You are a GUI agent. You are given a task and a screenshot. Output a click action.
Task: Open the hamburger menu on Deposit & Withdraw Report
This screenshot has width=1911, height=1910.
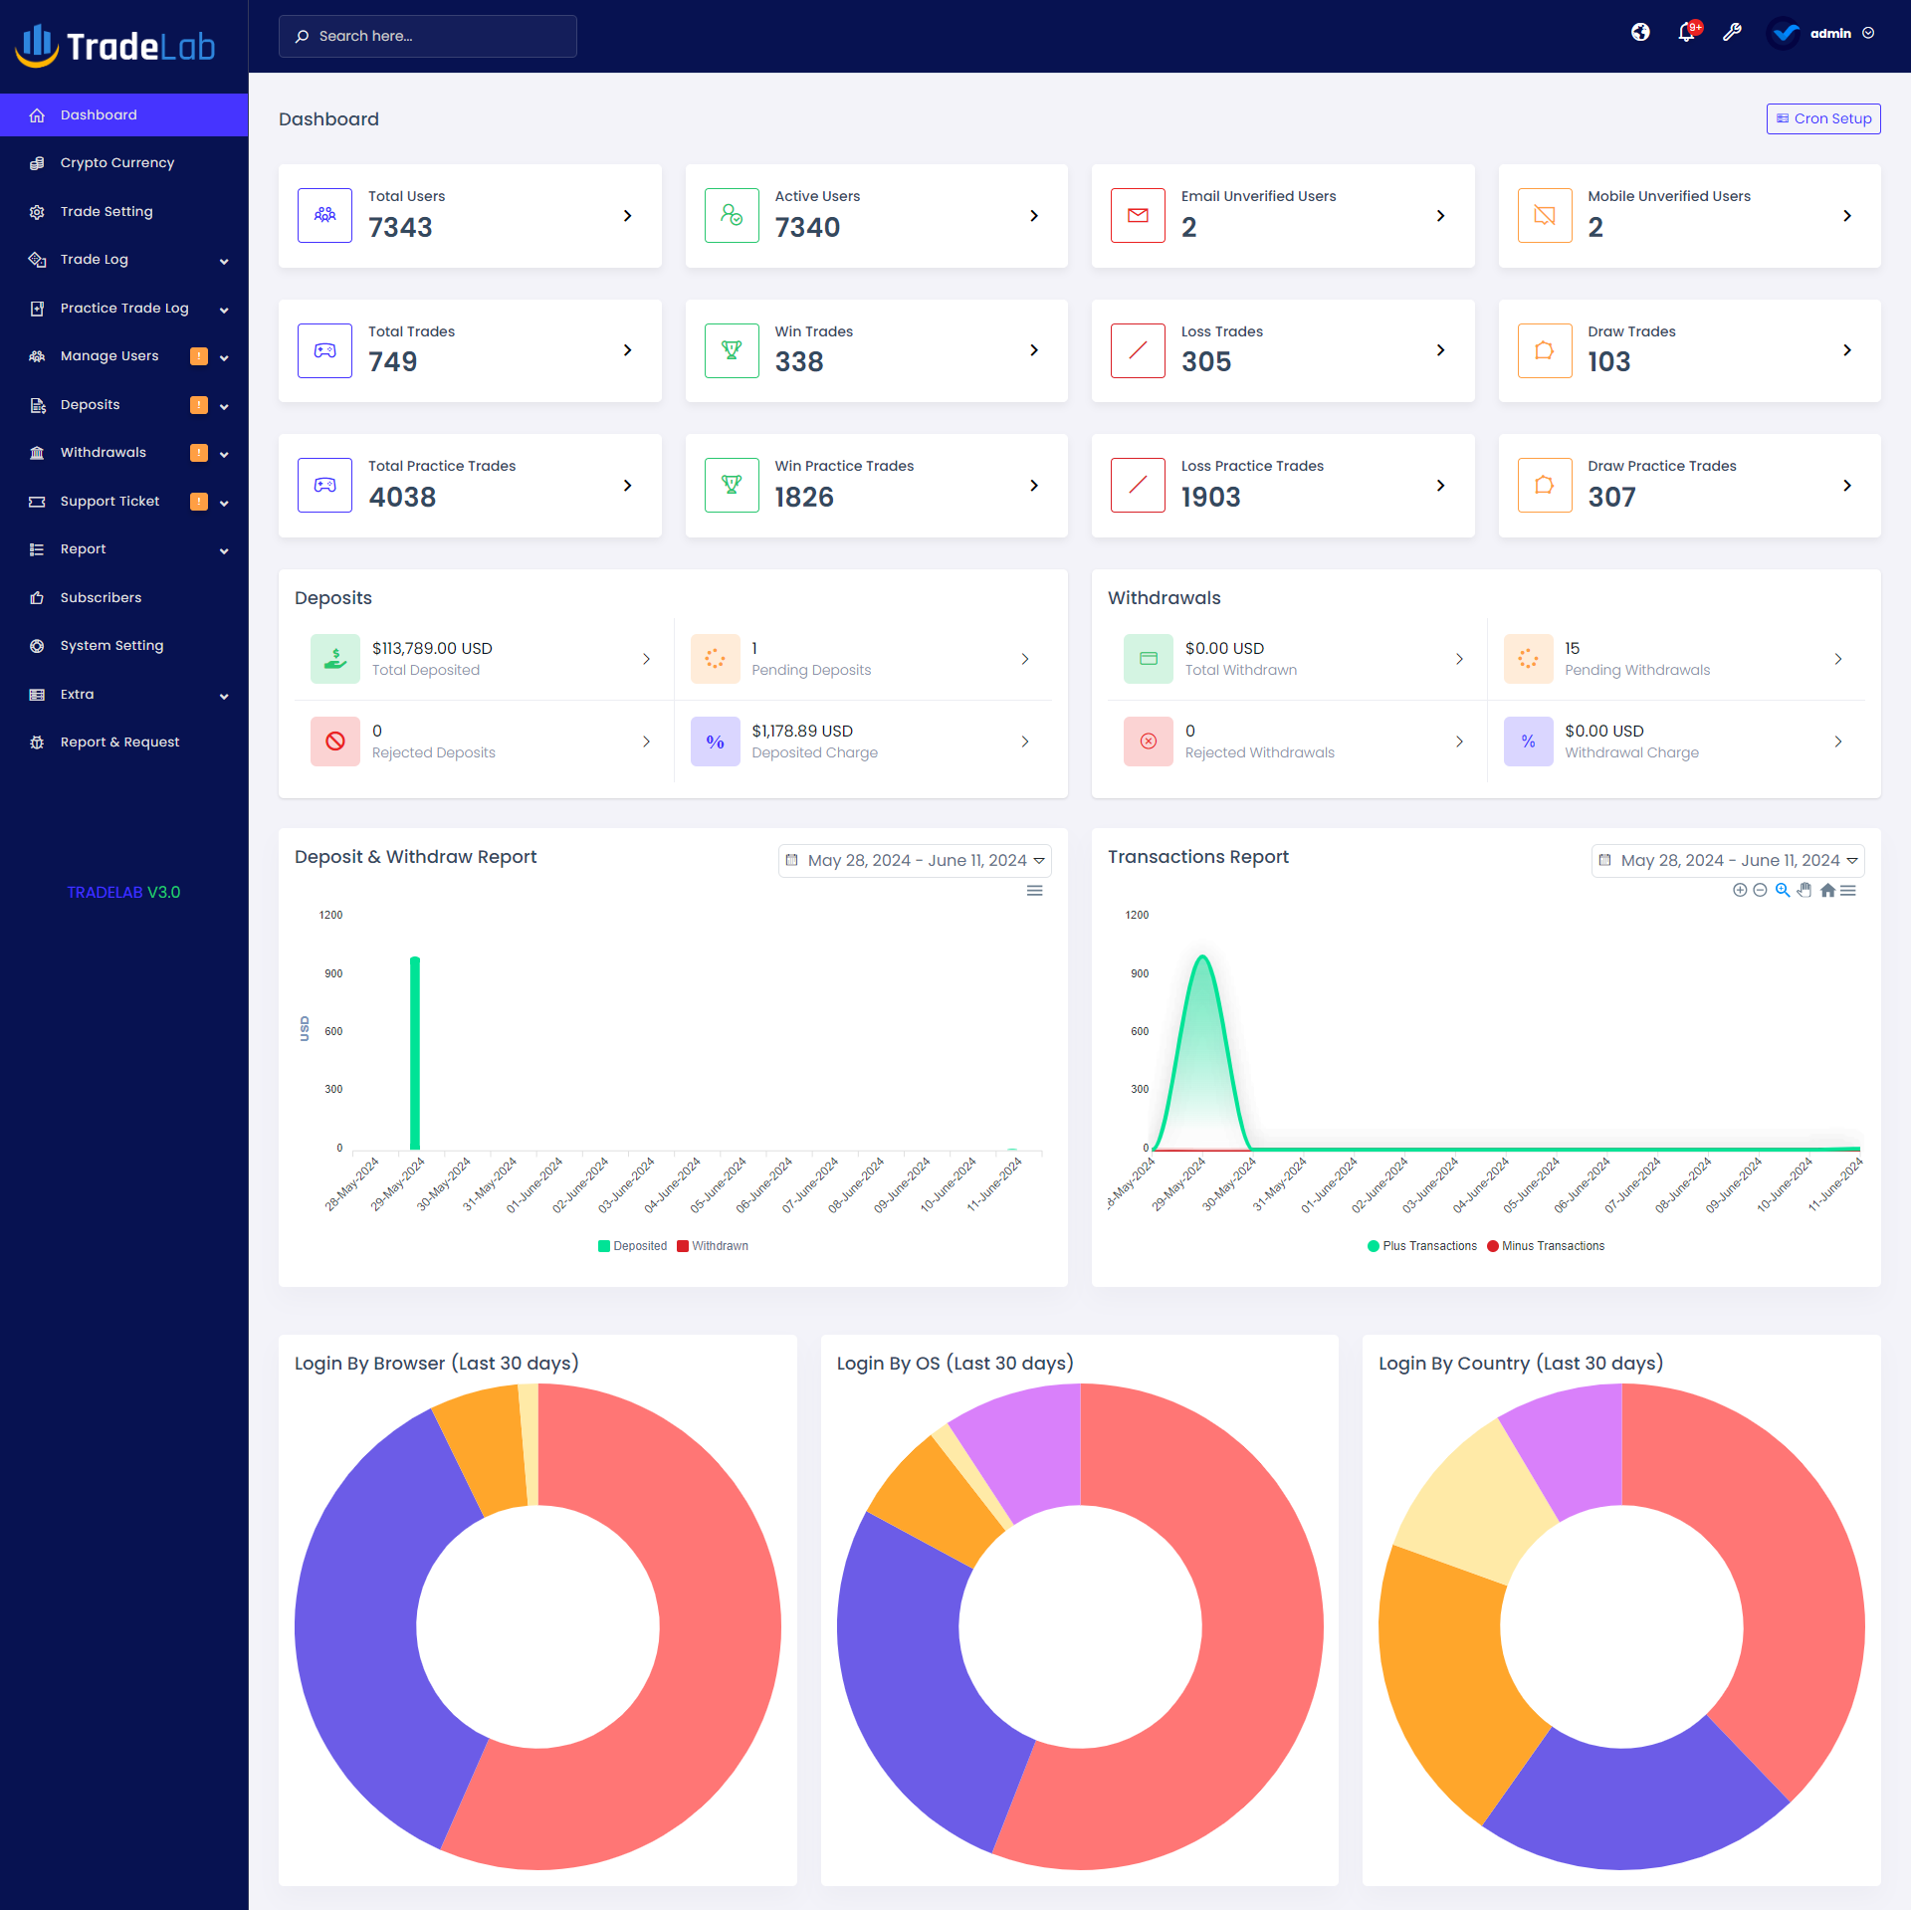1035,890
